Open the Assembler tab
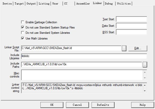Image resolution: width=155 pixels, height=109 pixels. coord(83,4)
